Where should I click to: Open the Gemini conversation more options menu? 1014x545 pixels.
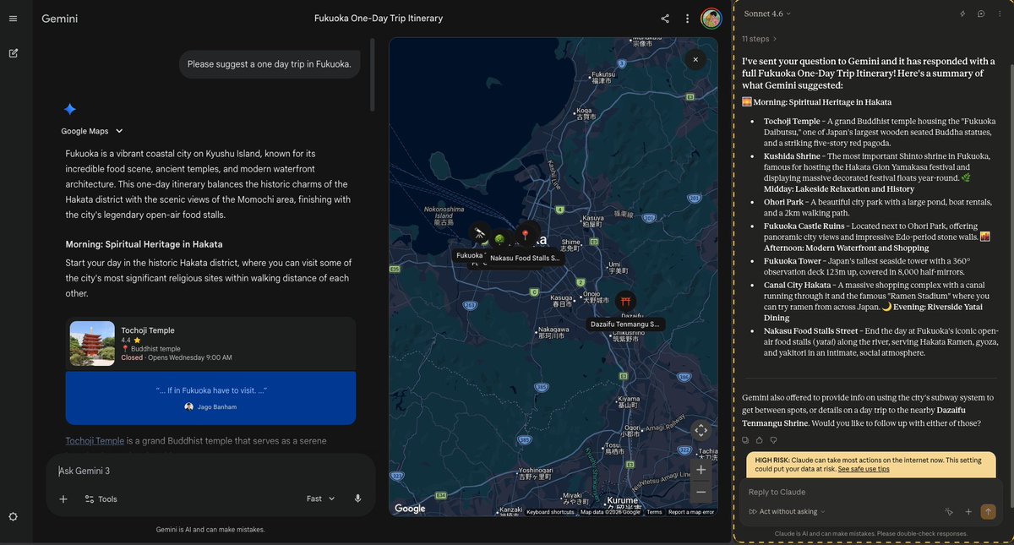[688, 19]
